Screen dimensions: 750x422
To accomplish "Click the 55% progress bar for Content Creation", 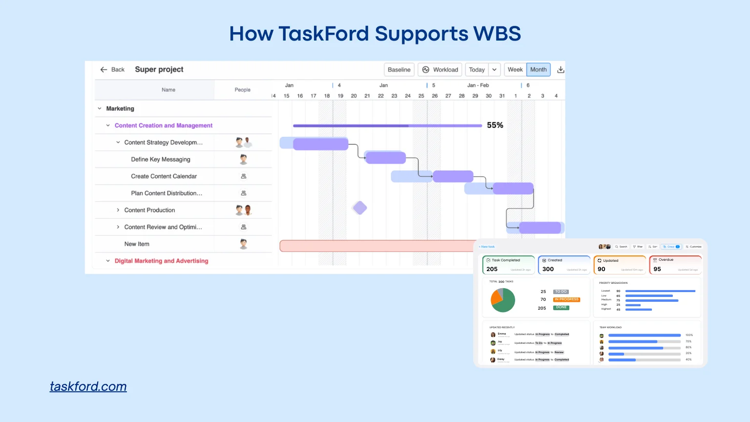I will pos(387,126).
